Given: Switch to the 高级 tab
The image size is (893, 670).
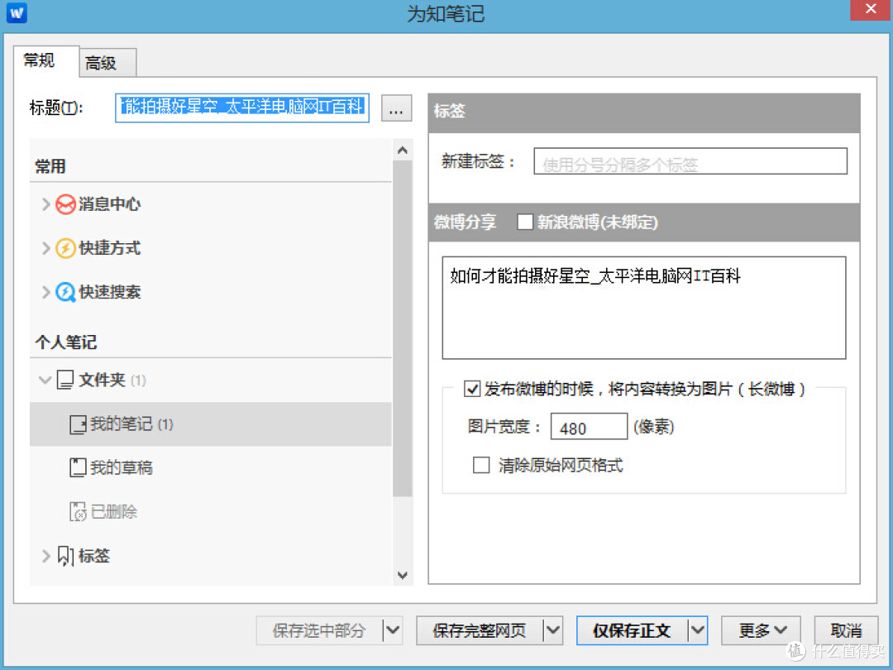Looking at the screenshot, I should [x=107, y=63].
